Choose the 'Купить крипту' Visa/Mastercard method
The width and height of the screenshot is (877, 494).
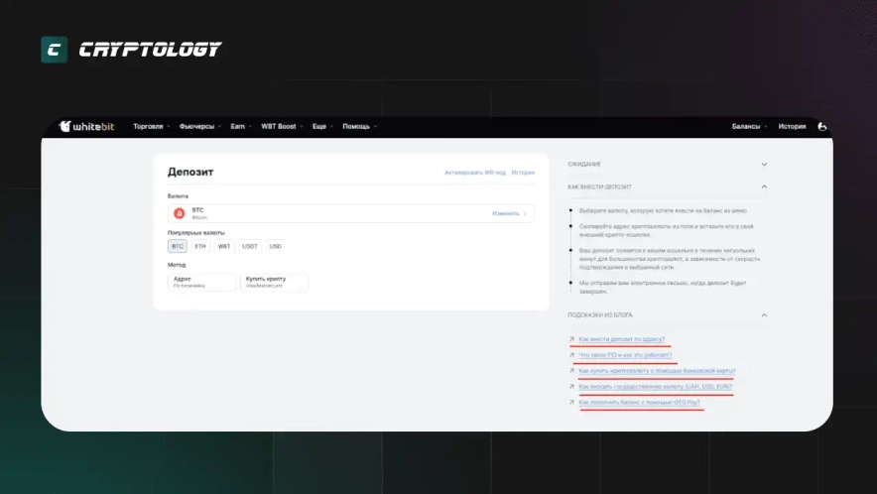tap(274, 282)
